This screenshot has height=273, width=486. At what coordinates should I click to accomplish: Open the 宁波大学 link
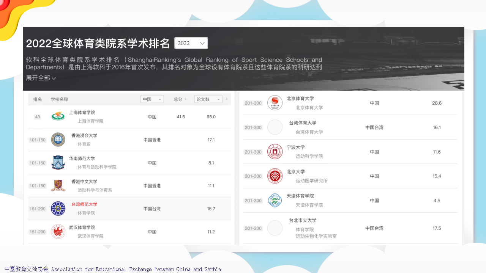click(296, 147)
